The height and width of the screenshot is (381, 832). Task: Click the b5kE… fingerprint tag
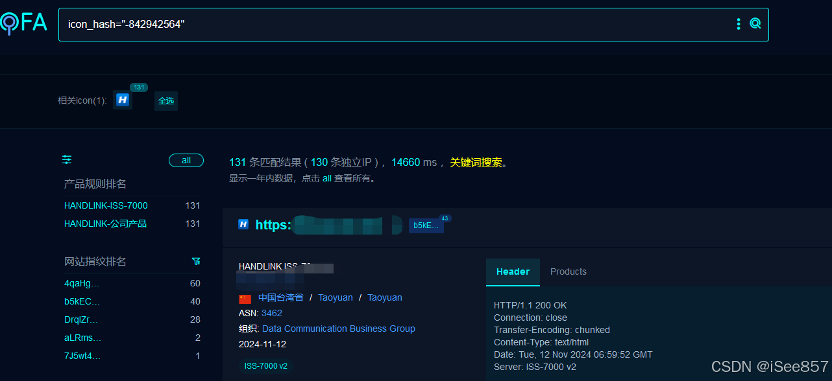coord(426,225)
